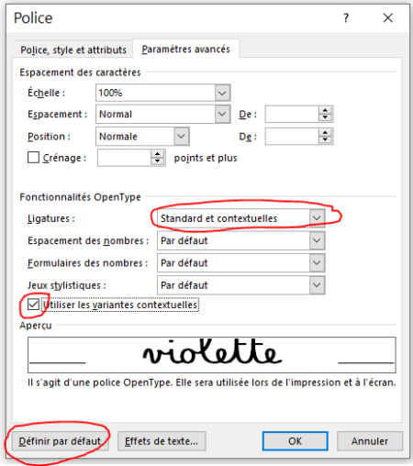Decrease the Crénage points with down arrow
The height and width of the screenshot is (466, 413).
click(157, 161)
